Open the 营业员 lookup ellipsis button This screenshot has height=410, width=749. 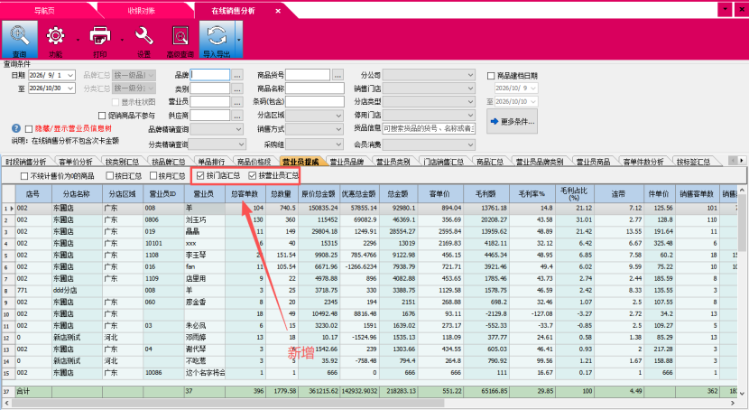[237, 102]
